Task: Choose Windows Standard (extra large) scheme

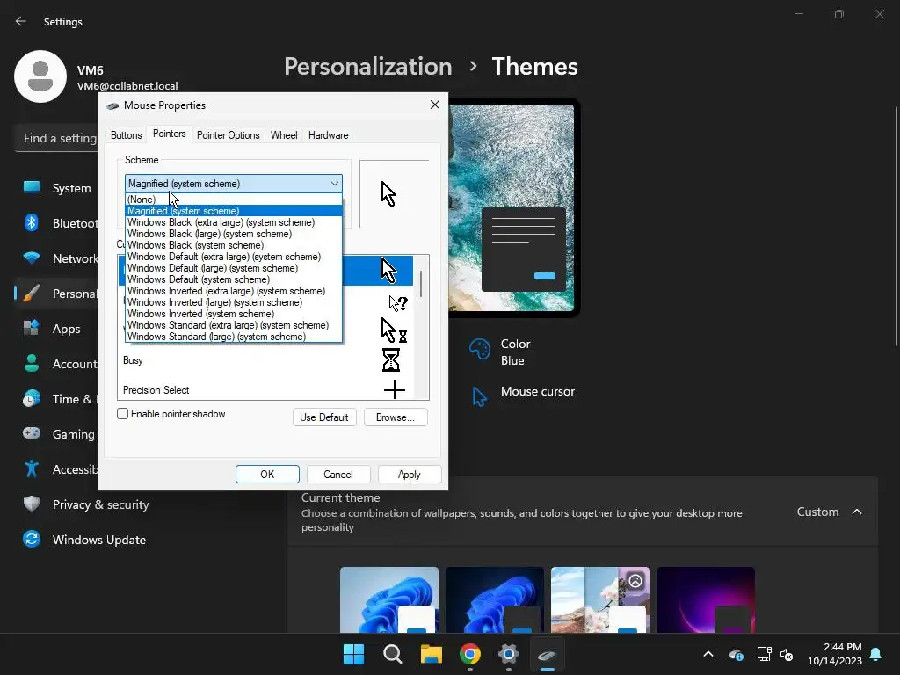Action: (234, 325)
